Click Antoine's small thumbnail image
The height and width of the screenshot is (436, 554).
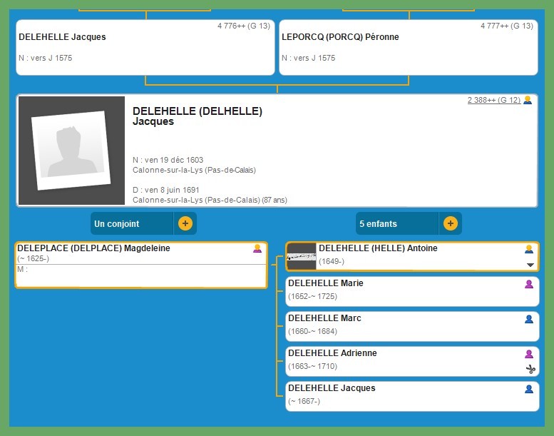click(x=301, y=256)
